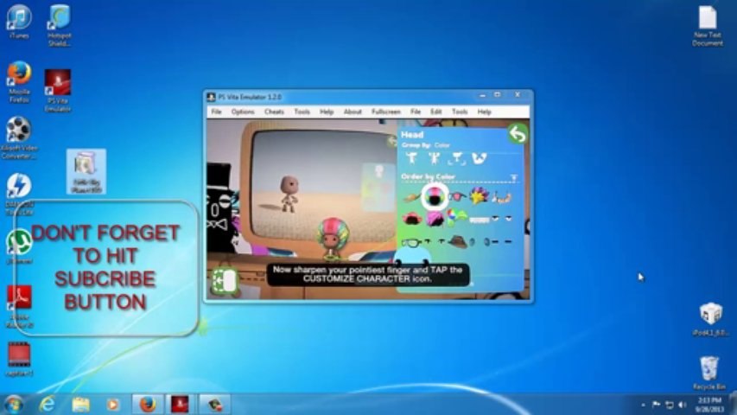This screenshot has width=737, height=415.
Task: Select the colorful feather headdress item
Action: 479,195
